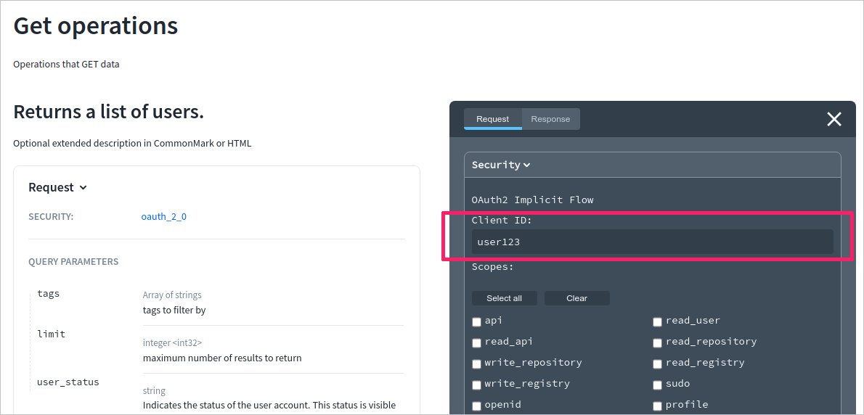
Task: Tick the openid scope checkbox
Action: pos(477,406)
